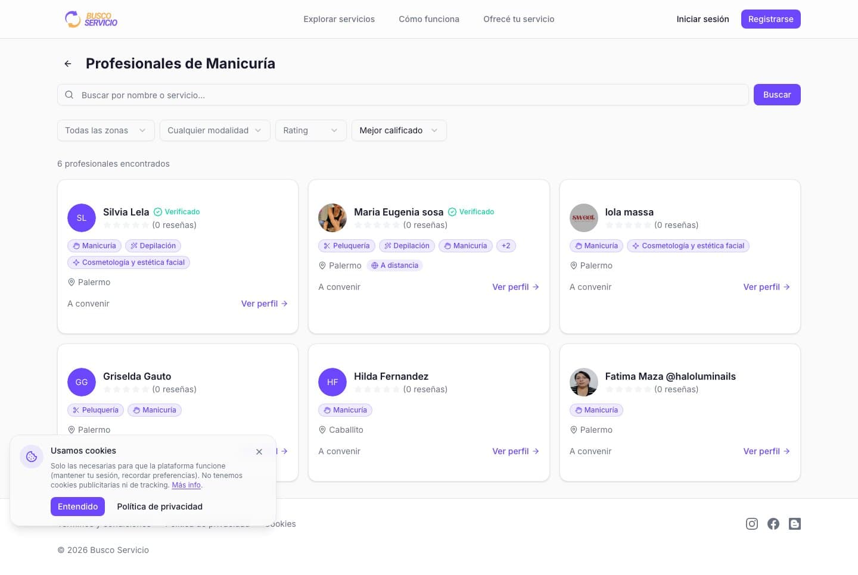
Task: Go back using the arrow icon
Action: click(68, 64)
